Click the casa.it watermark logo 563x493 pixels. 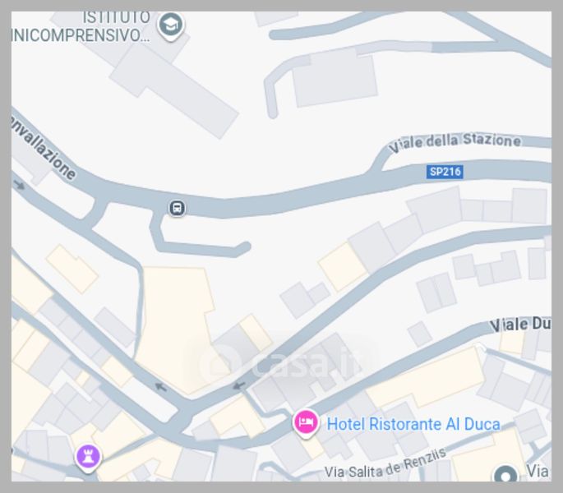point(279,362)
